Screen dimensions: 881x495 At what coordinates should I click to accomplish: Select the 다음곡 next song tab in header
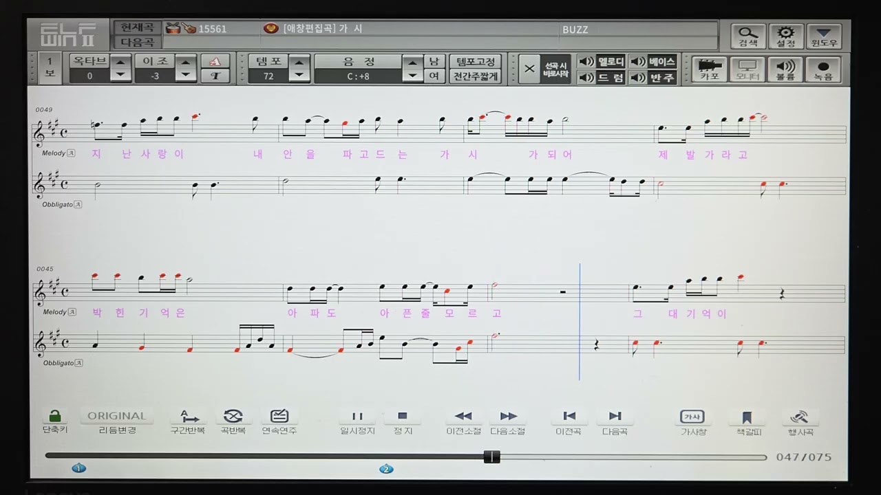point(138,43)
